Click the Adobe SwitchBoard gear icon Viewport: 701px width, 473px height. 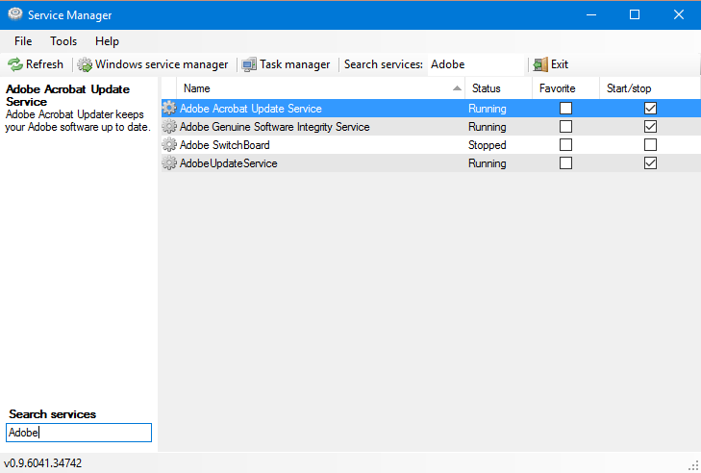point(169,145)
